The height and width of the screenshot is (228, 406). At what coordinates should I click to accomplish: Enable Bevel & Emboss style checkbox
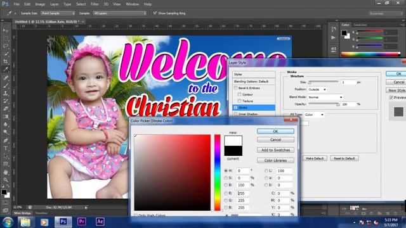coord(235,88)
